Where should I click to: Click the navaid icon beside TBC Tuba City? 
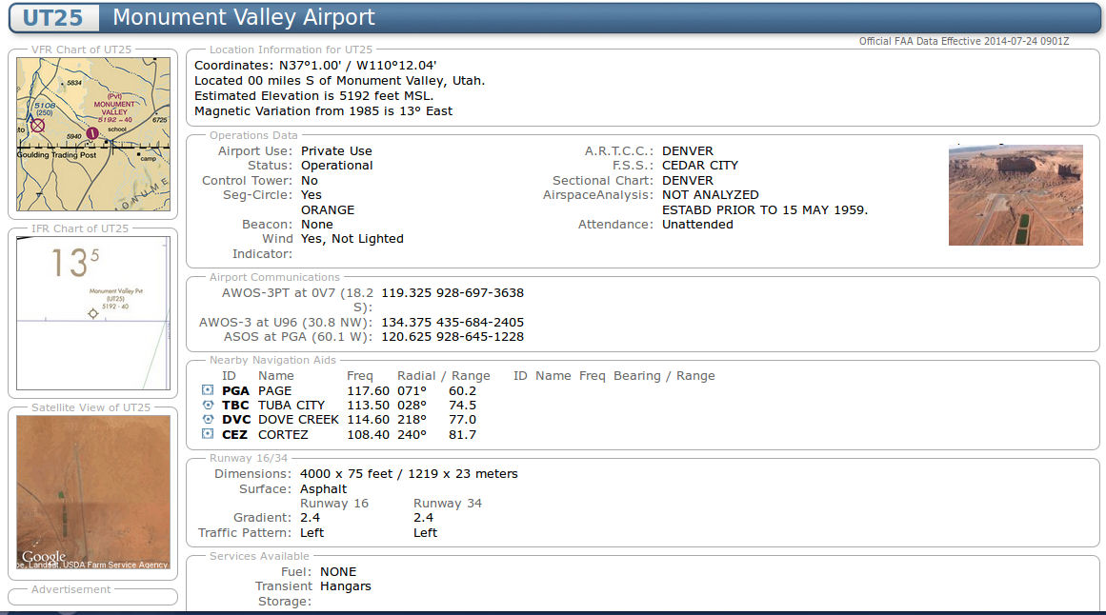pos(208,405)
